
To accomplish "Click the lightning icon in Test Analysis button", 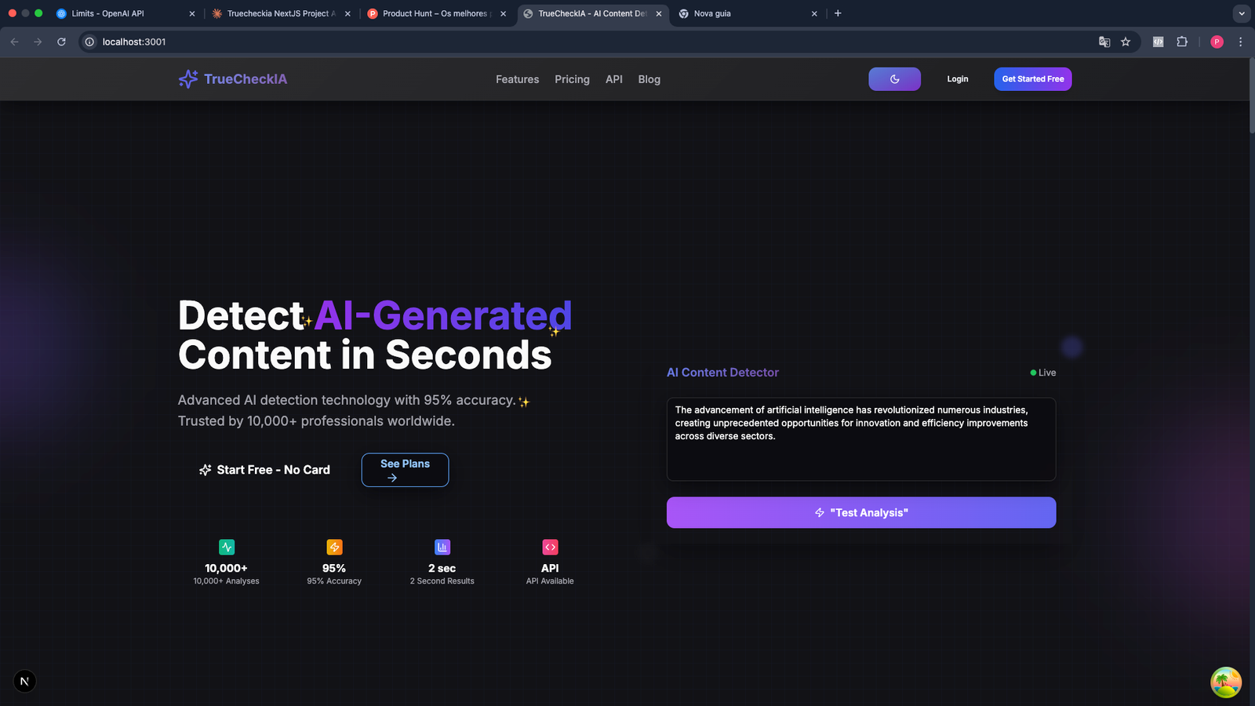I will (820, 512).
